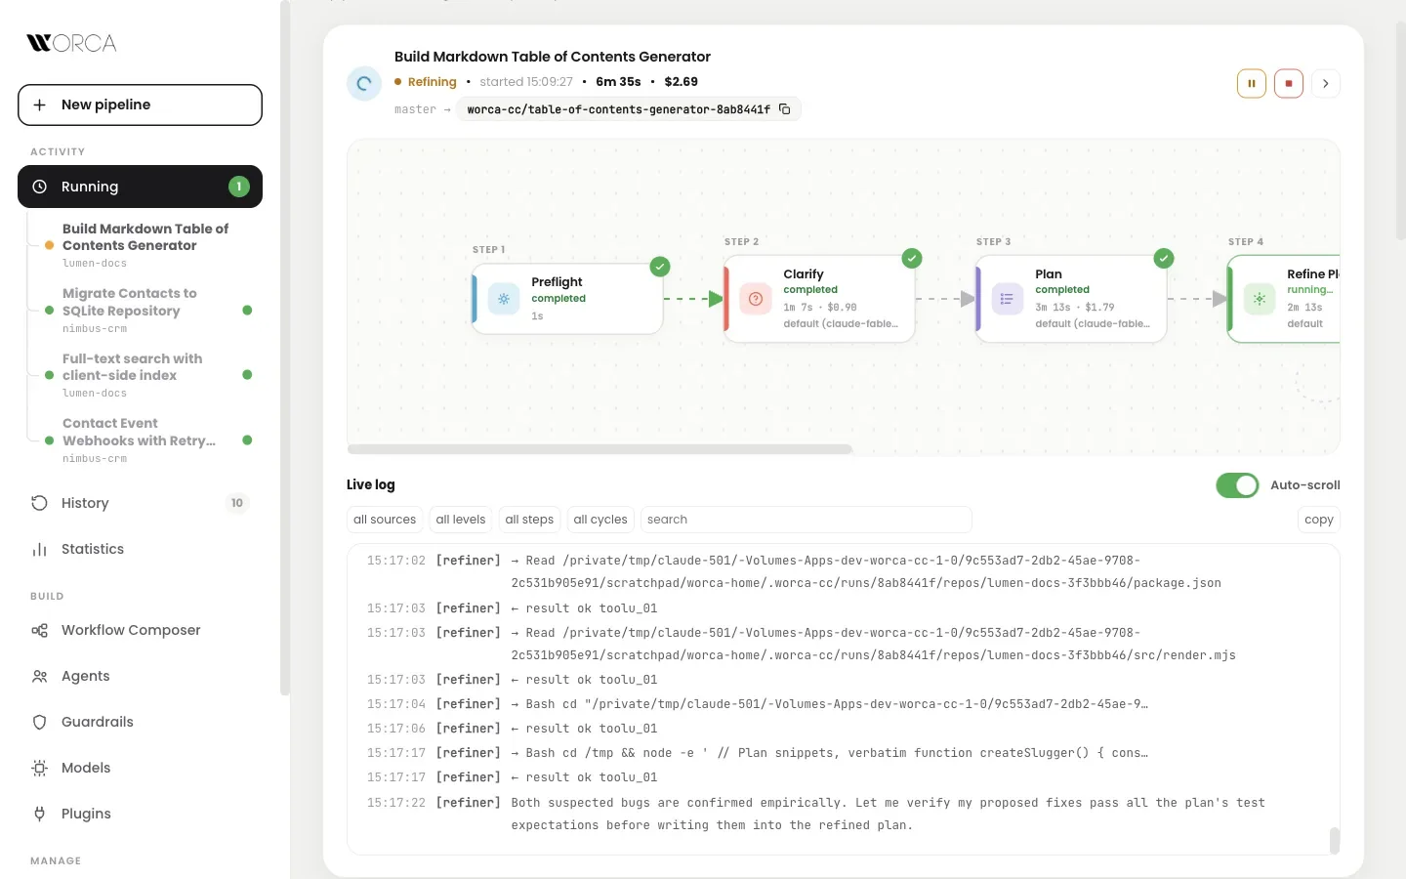Click the ORCA logo
This screenshot has width=1406, height=879.
[71, 43]
